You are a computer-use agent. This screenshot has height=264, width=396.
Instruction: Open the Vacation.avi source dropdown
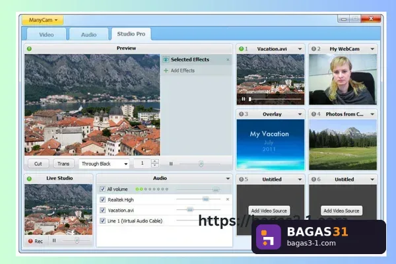(300, 49)
